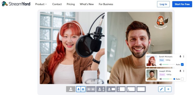Click the Host badge on Sarah's card
Viewport: 195px width, 95px height.
pos(162,60)
